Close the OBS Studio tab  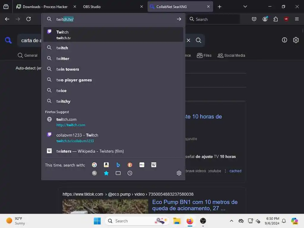tap(142, 7)
